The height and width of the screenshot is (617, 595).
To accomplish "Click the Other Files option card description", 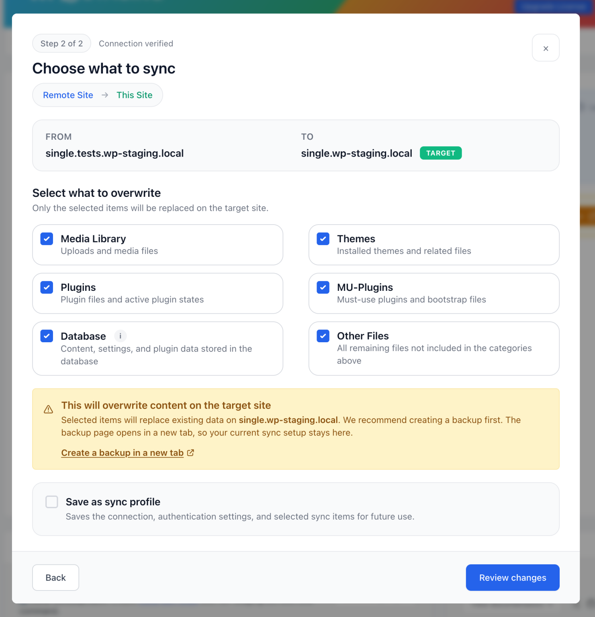I will (434, 354).
